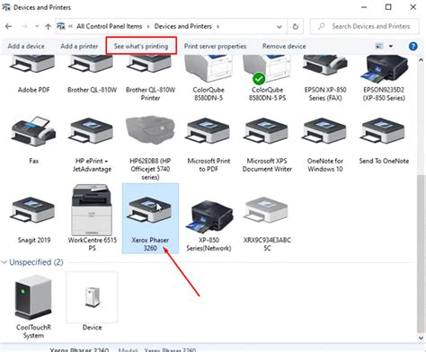Select the default ColorQube 8580DN-5 PS printer
The image size is (426, 352).
[266, 69]
